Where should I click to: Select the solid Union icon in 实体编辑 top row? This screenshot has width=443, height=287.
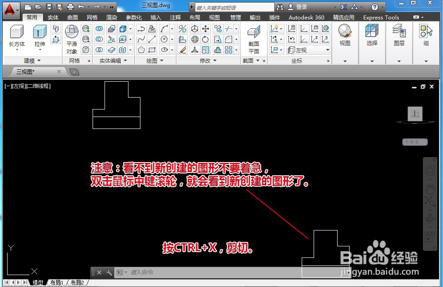click(x=99, y=29)
